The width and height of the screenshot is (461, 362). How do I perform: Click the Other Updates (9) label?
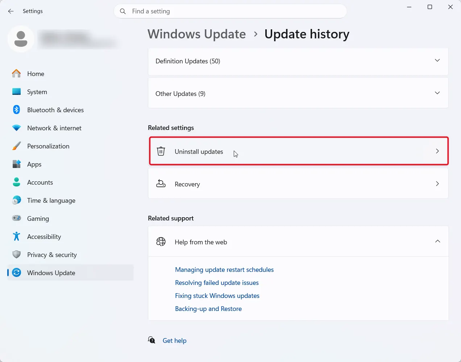[x=180, y=94]
